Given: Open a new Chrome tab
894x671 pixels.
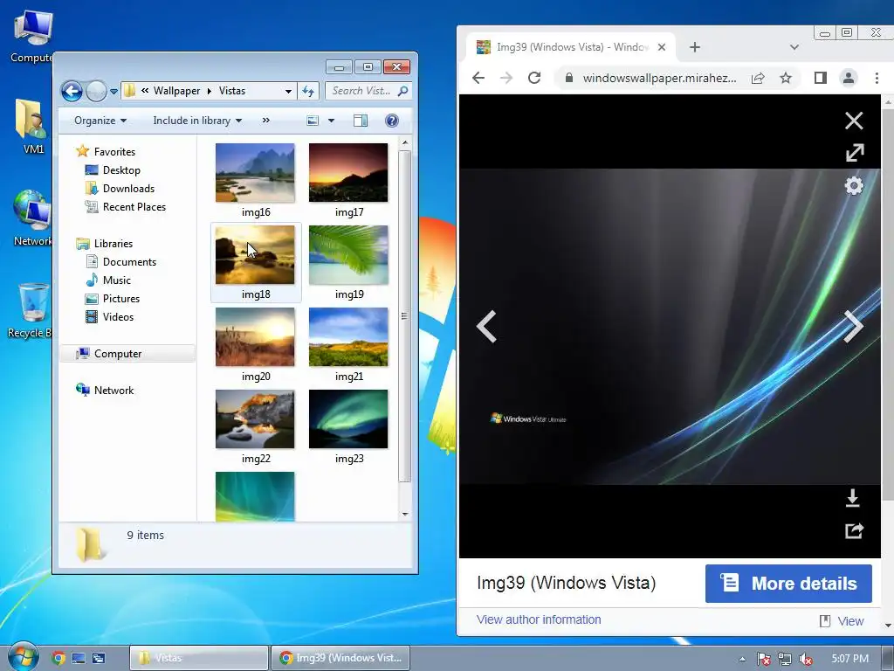Looking at the screenshot, I should 694,47.
